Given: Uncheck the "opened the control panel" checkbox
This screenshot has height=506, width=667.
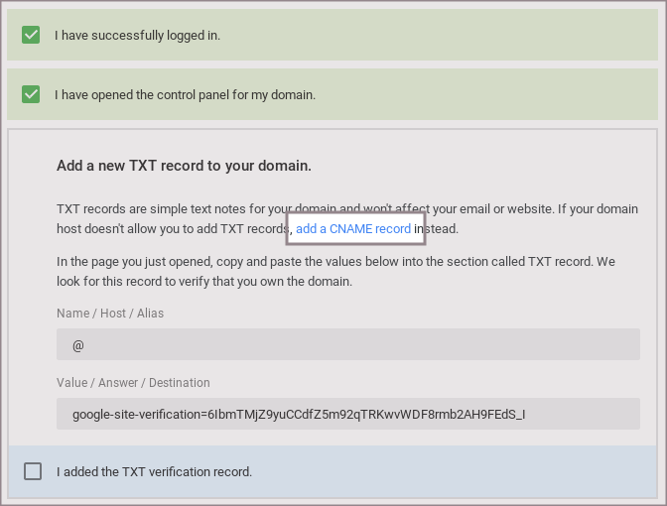Looking at the screenshot, I should click(31, 94).
